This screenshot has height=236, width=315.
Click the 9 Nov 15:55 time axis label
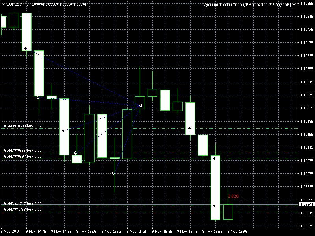pos(213,231)
